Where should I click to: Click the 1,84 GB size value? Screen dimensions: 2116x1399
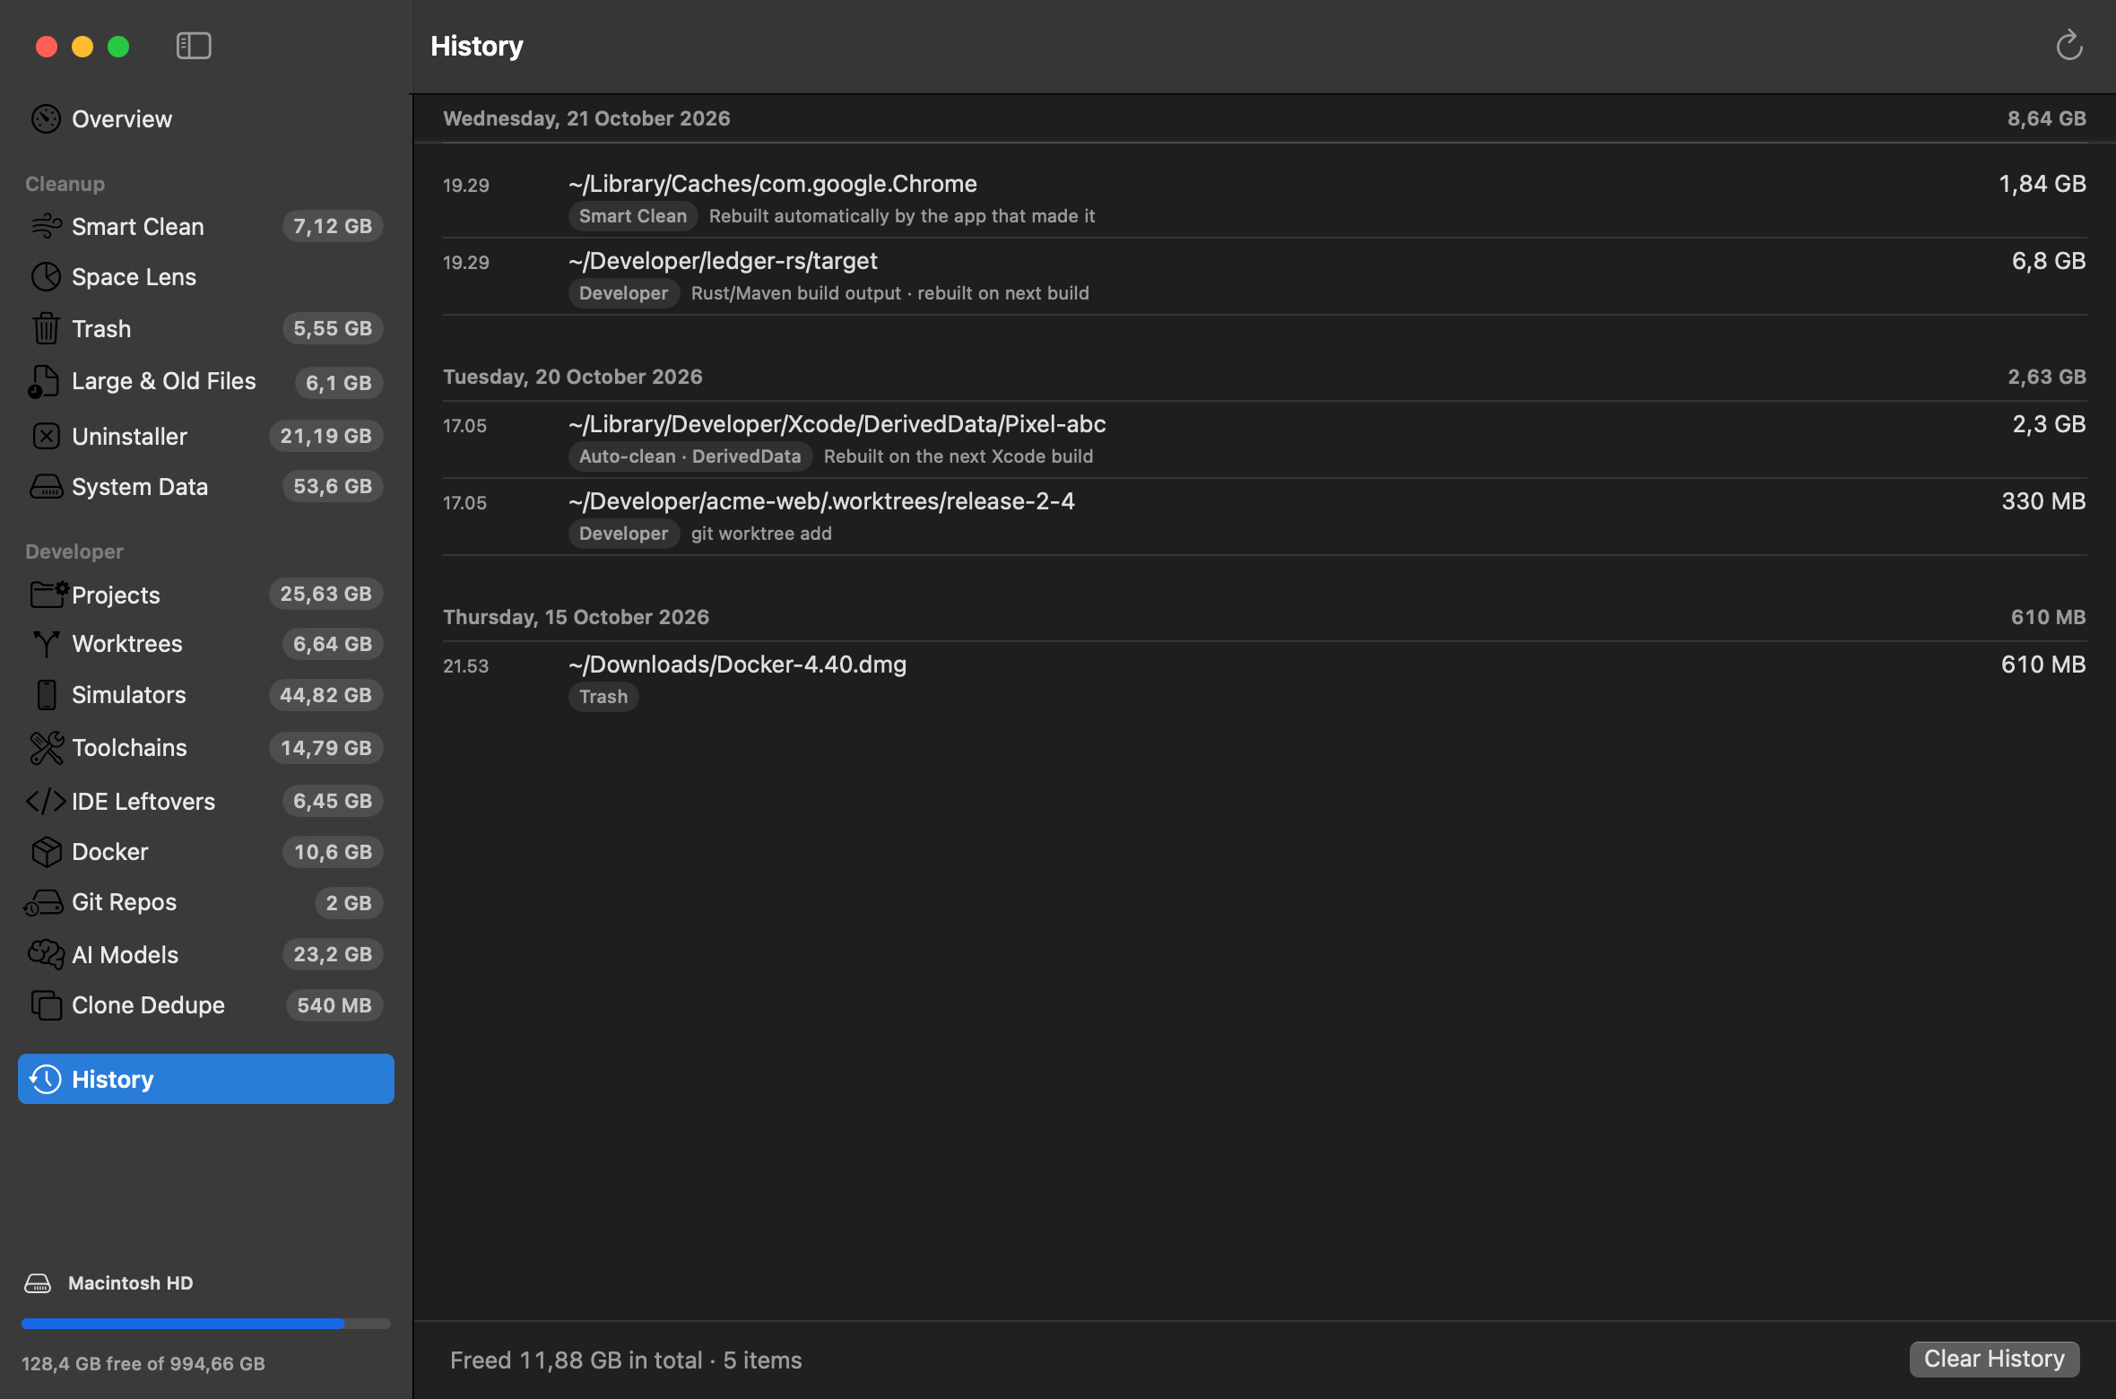[2042, 184]
